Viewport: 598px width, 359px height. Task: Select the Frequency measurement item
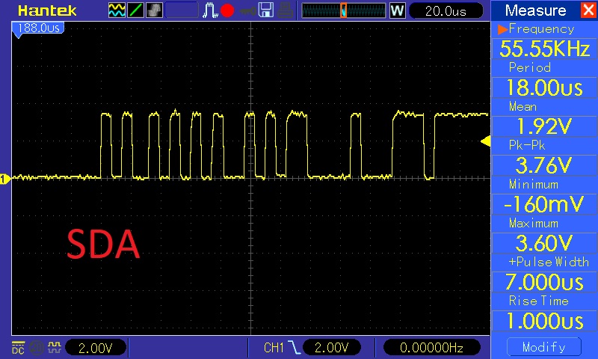(541, 29)
